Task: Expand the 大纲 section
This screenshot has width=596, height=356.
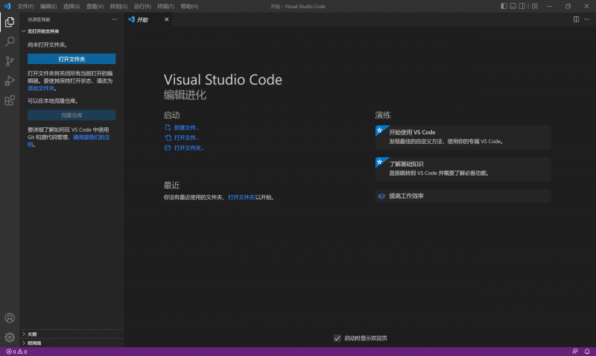Action: pos(32,334)
